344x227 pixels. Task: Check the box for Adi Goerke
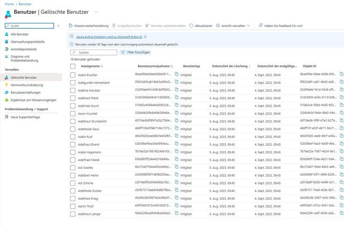(x=73, y=168)
